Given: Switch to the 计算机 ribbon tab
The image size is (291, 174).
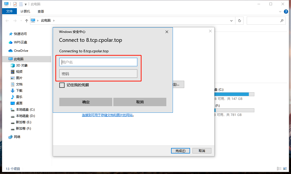Looking at the screenshot, I should [25, 12].
